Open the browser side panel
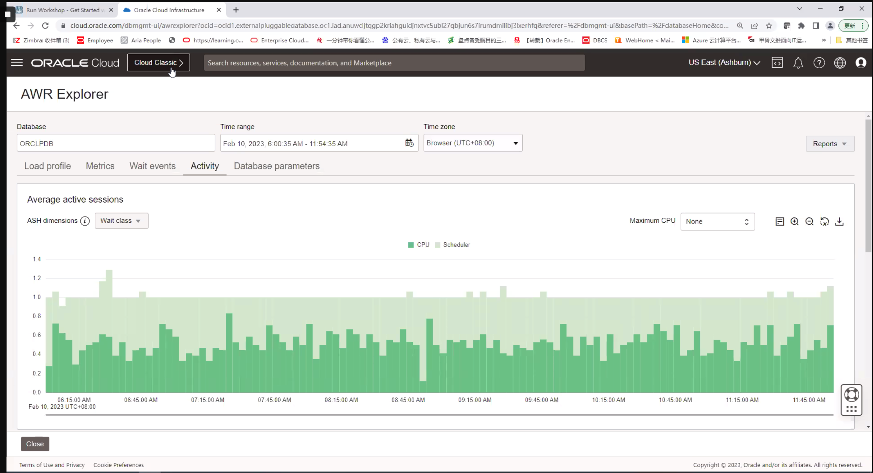The height and width of the screenshot is (473, 873). [816, 26]
